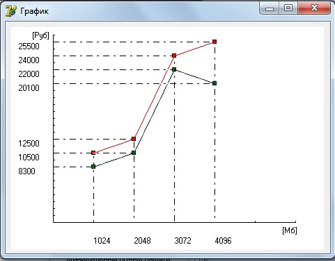
Task: Click the Y-axis label 25500
Action: (29, 47)
